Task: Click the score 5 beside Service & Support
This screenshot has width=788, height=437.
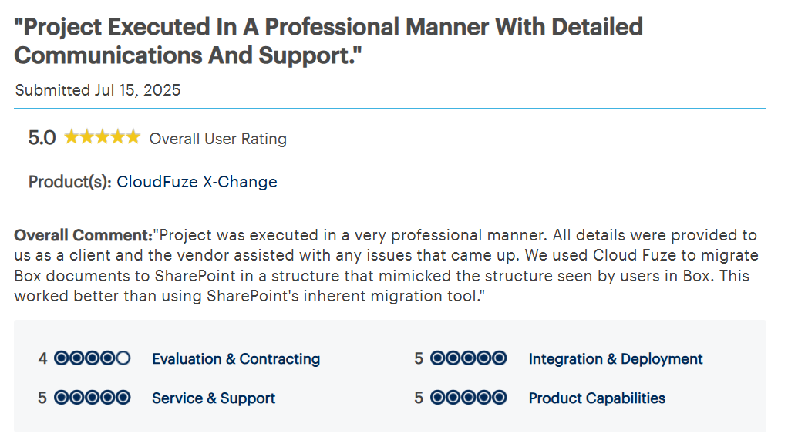Action: 42,398
